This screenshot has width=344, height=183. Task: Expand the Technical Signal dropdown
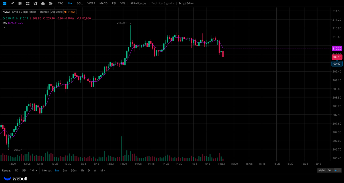163,3
